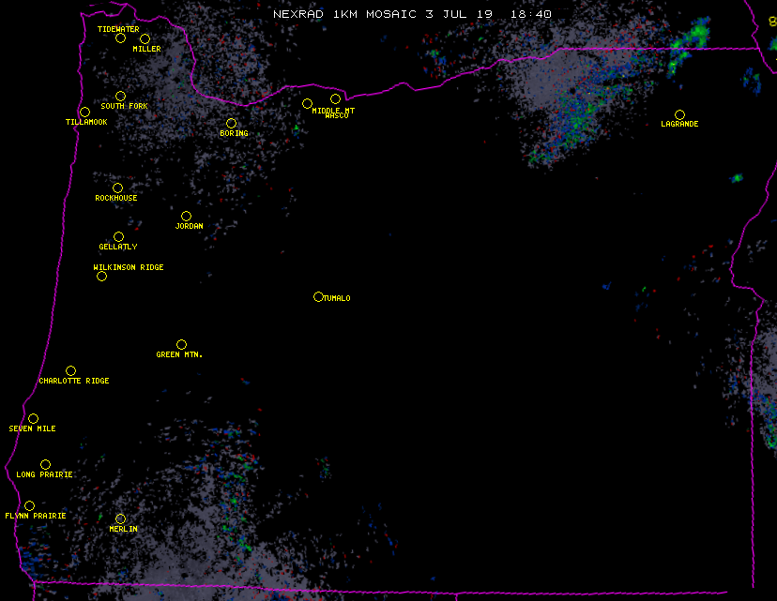
Task: Click the Tidewater station circle marker
Action: pyautogui.click(x=120, y=38)
